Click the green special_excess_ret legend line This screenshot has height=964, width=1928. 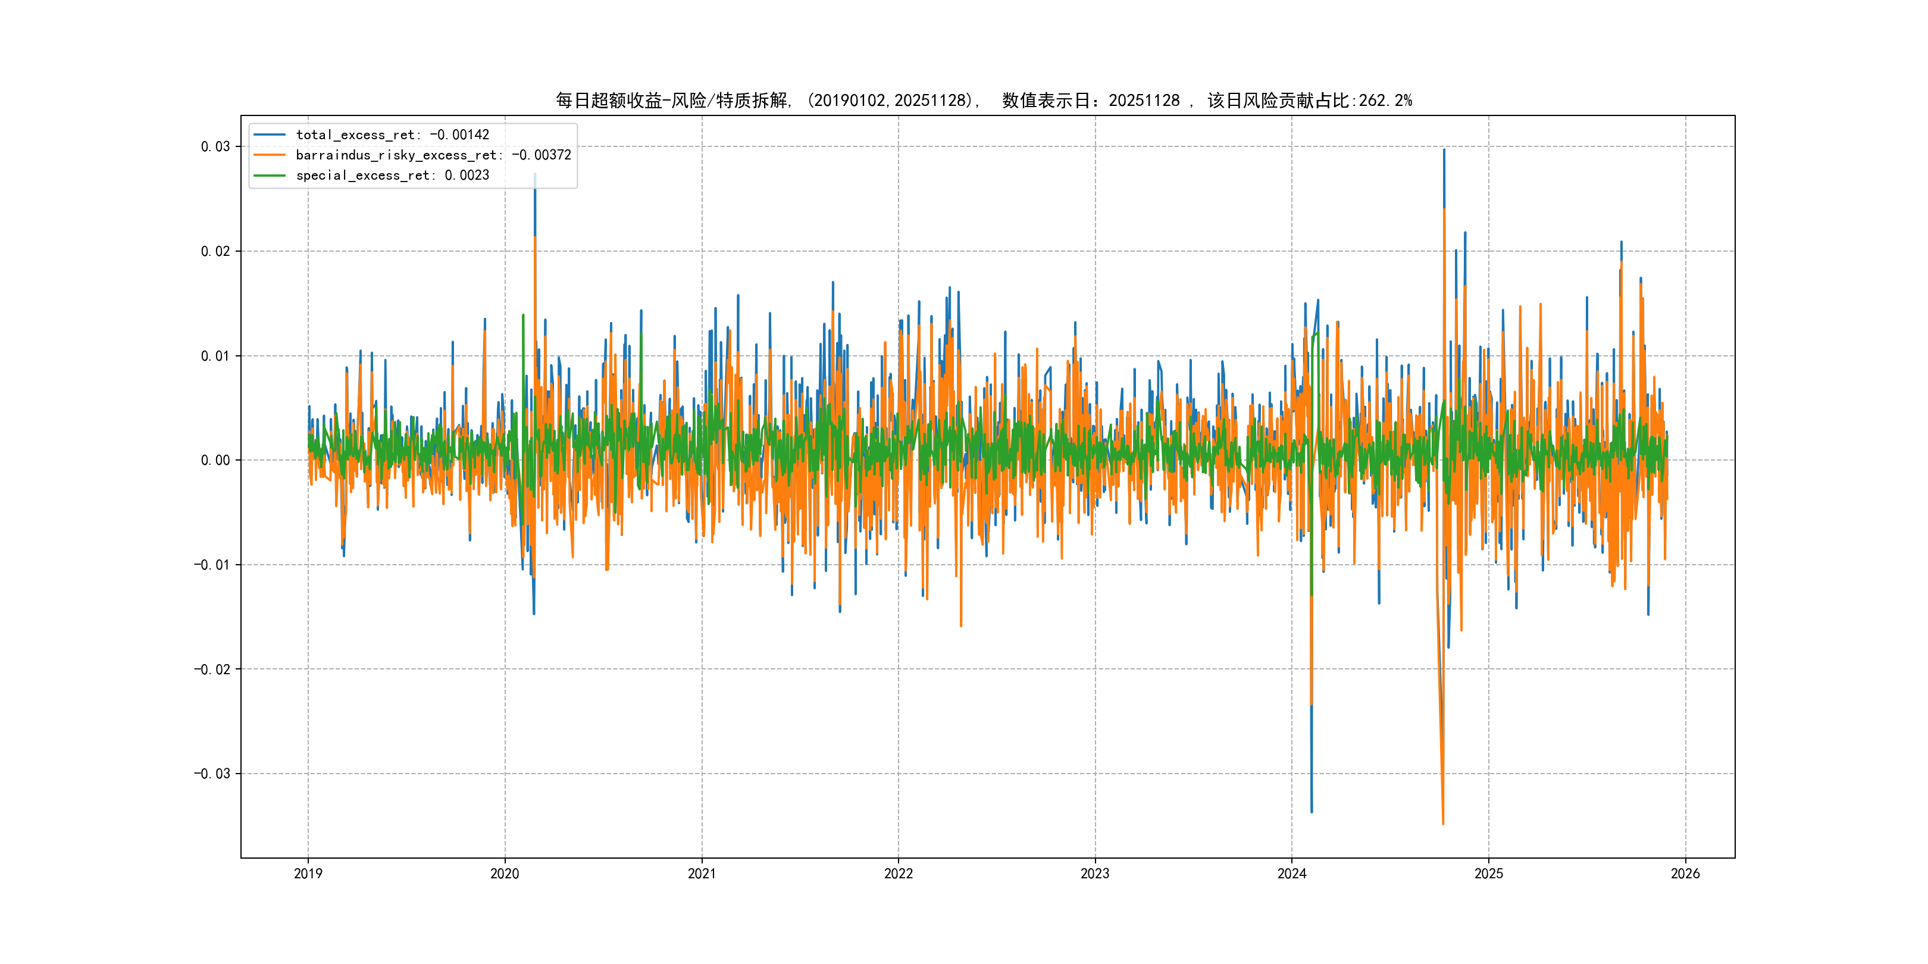tap(270, 175)
